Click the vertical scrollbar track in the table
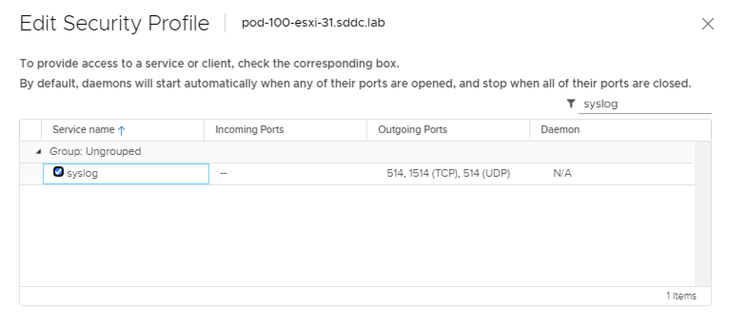 [x=702, y=223]
